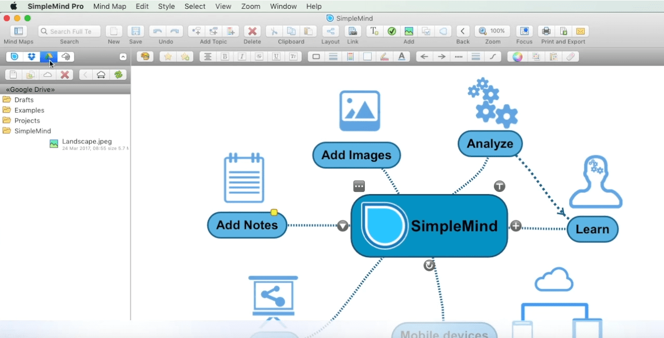The width and height of the screenshot is (664, 338).
Task: Open the 100% Zoom control
Action: click(x=493, y=31)
